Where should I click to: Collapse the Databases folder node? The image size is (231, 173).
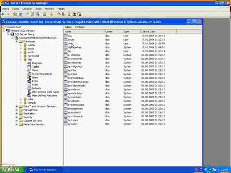coord(16,41)
